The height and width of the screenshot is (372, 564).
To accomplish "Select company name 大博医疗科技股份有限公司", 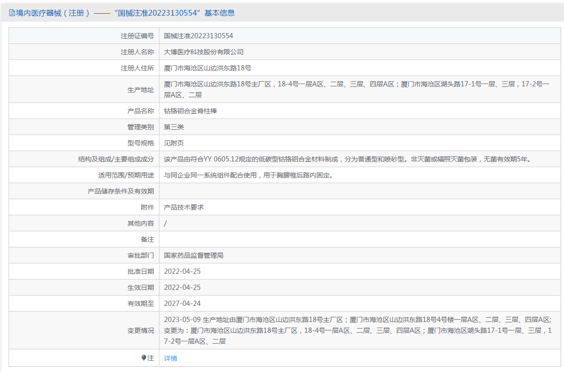I will 203,52.
